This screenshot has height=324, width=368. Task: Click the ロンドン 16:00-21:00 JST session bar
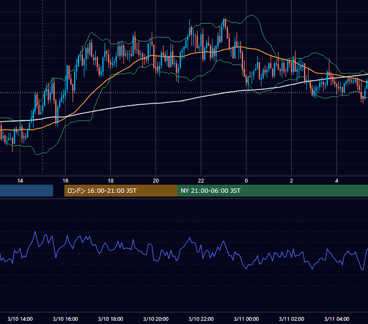point(121,191)
